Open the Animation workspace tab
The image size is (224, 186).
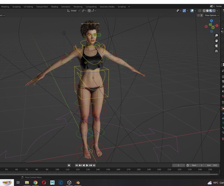click(x=66, y=7)
